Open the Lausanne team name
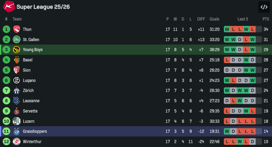The height and width of the screenshot is (147, 272). pyautogui.click(x=31, y=101)
